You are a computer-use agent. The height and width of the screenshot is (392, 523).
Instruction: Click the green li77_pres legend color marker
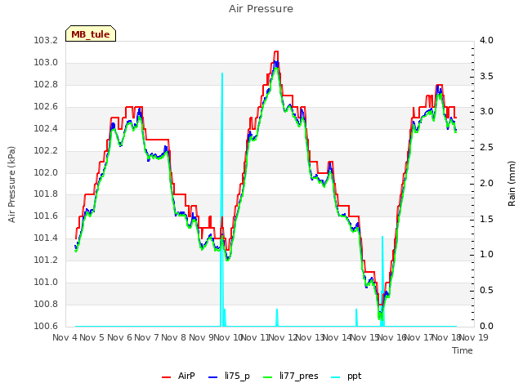pos(268,377)
